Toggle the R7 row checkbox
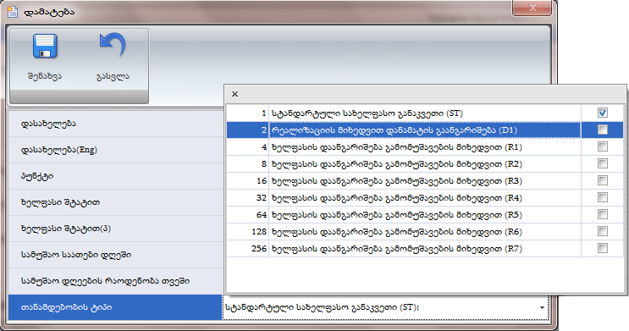Screen dimensions: 629x331 point(602,248)
